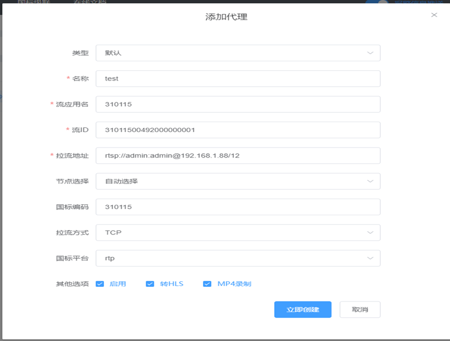The image size is (450, 341).
Task: Click the 流ID input field
Action: tap(238, 130)
